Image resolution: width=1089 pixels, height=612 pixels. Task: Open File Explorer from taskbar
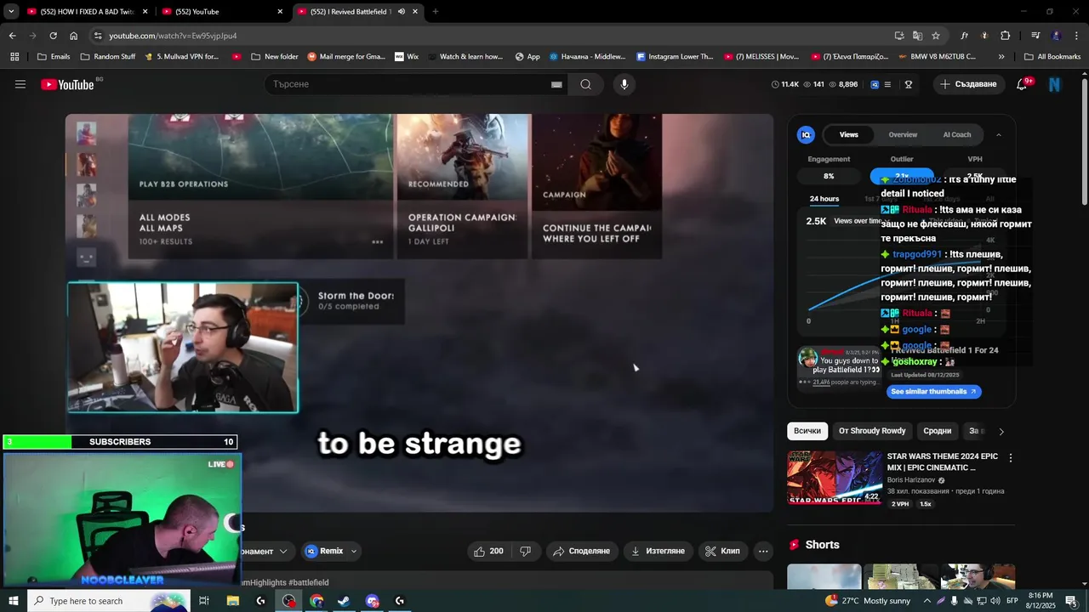(x=232, y=601)
